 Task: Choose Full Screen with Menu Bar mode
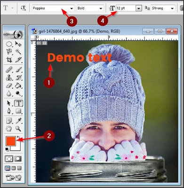(14, 168)
